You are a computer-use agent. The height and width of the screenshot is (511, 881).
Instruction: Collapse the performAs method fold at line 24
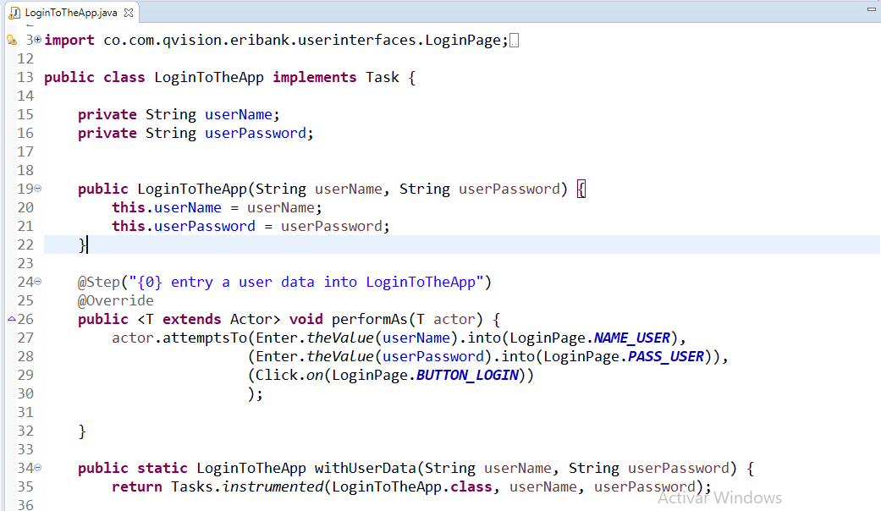pyautogui.click(x=37, y=282)
